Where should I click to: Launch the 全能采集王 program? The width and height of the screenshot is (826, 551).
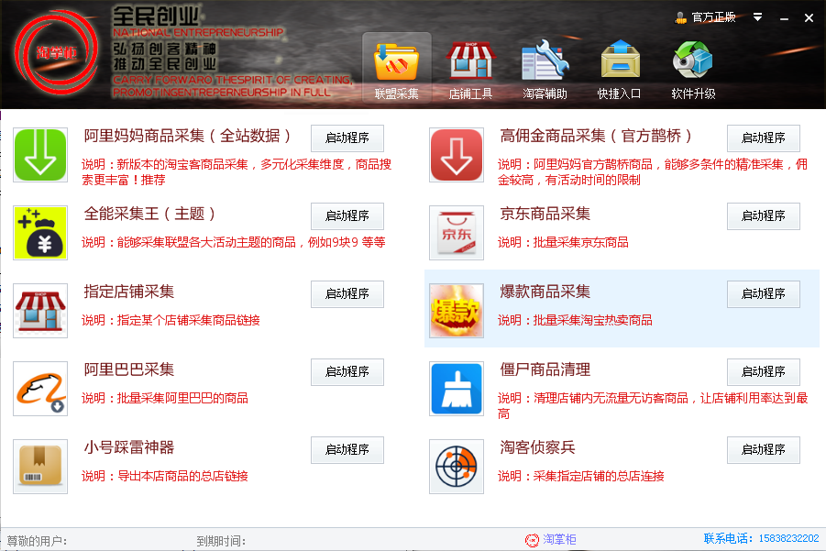(x=347, y=216)
